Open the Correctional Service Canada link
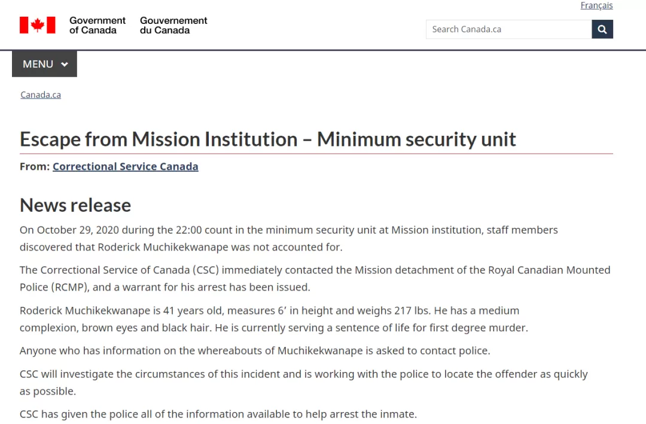The image size is (646, 424). pos(125,166)
